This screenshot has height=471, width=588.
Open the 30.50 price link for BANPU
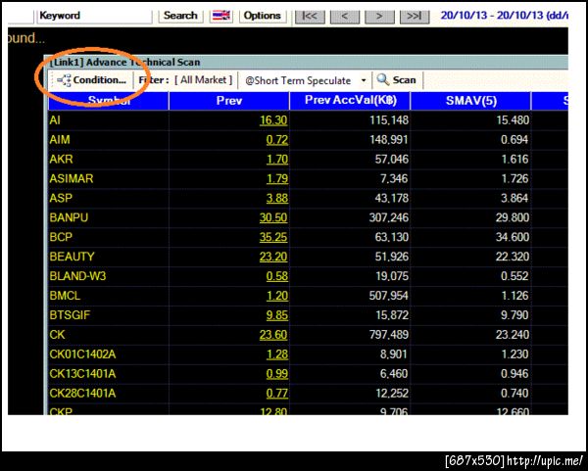pos(273,217)
